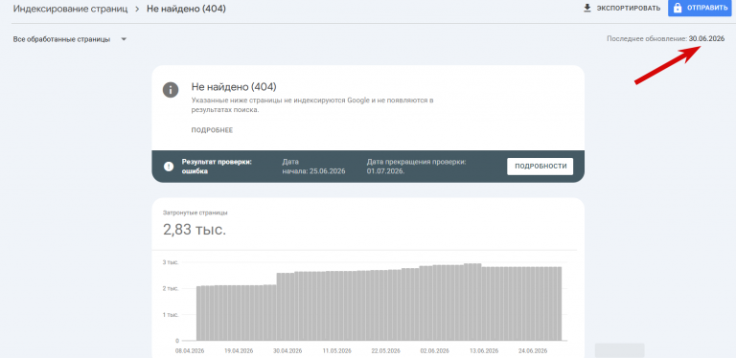Click the ОТПРАВИТЬ button text
This screenshot has width=736, height=358.
coord(707,9)
